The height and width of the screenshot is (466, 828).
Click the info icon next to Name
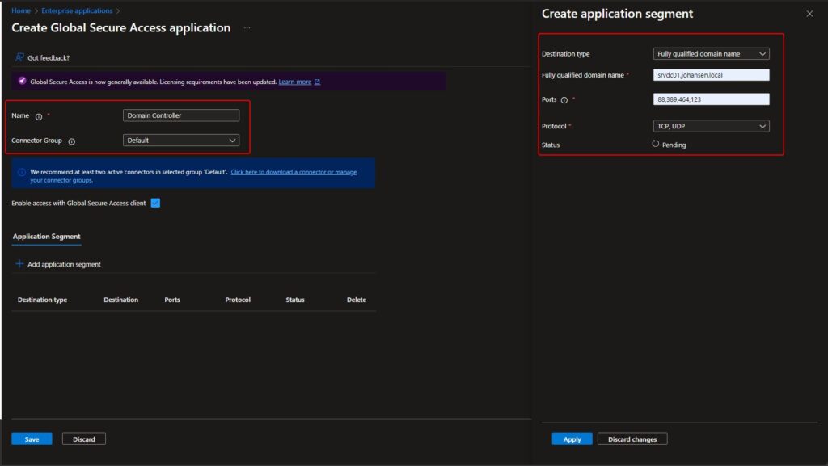click(x=39, y=116)
